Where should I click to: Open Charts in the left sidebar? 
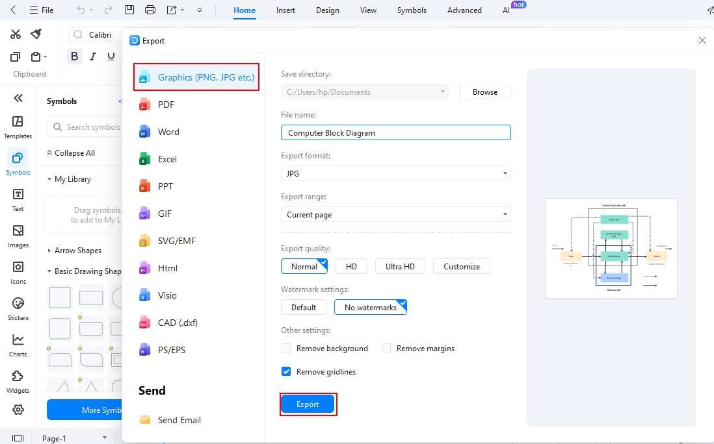pos(18,345)
